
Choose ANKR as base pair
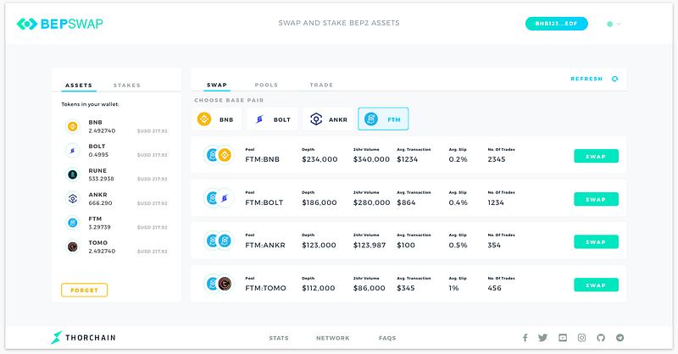coord(328,119)
